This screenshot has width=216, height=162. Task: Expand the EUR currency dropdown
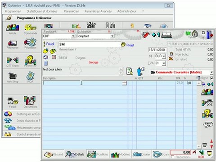164,56
